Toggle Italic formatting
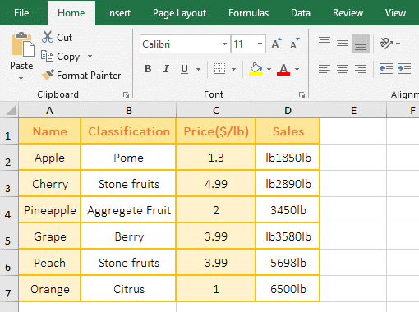Screen dimensions: 419x312 point(166,69)
